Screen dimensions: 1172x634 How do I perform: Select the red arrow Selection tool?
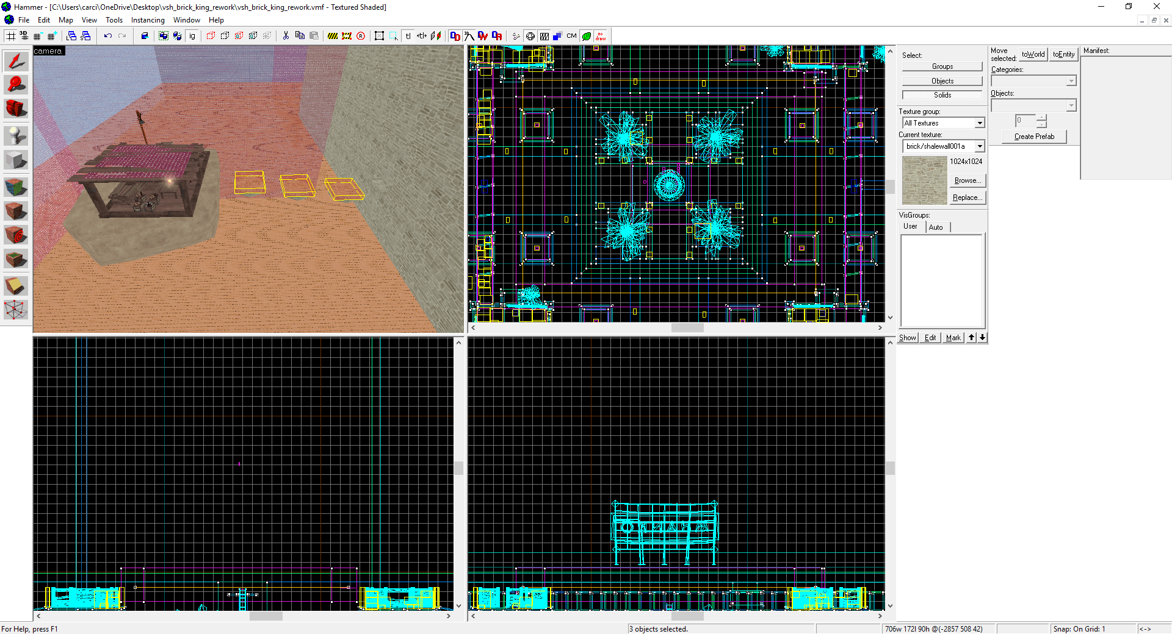tap(16, 61)
